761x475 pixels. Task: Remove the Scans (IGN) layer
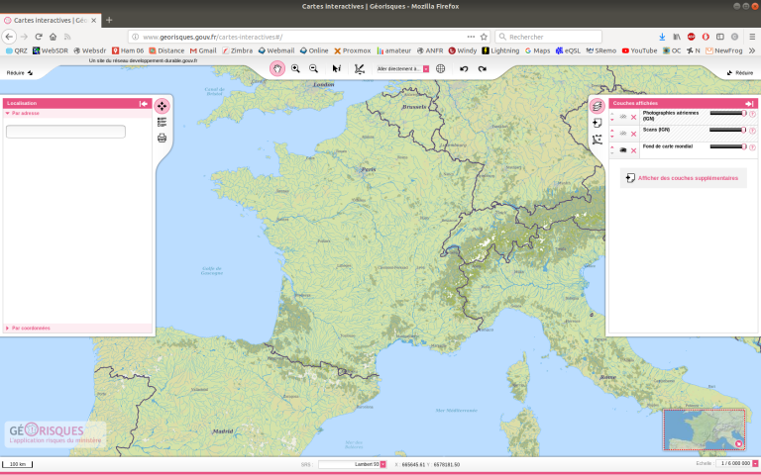pos(633,134)
